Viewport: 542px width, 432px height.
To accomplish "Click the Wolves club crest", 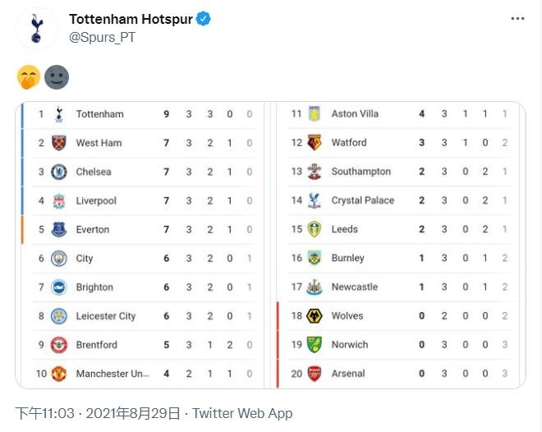I will click(315, 316).
